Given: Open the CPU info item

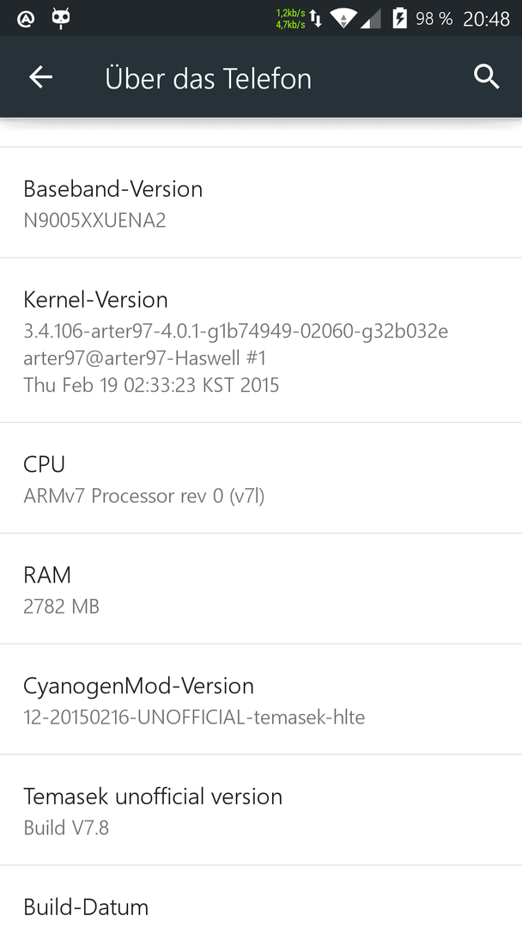Looking at the screenshot, I should (x=261, y=479).
